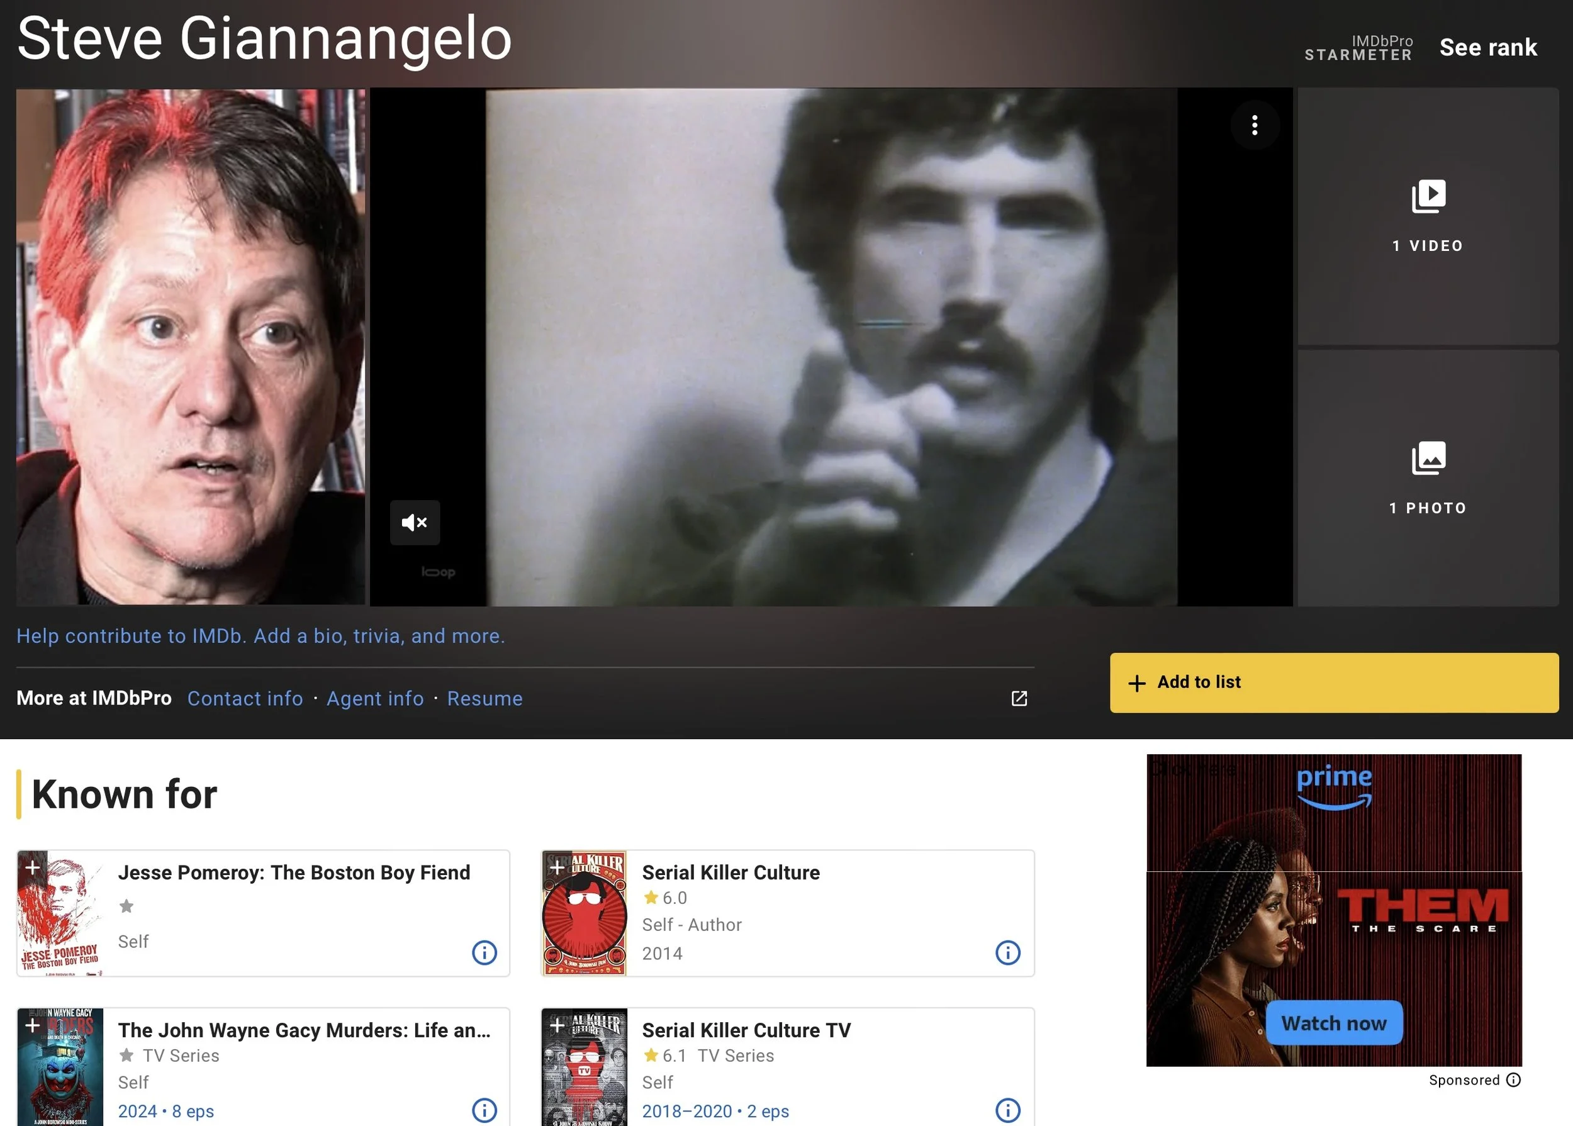Open the three-dot video options menu

[1254, 126]
